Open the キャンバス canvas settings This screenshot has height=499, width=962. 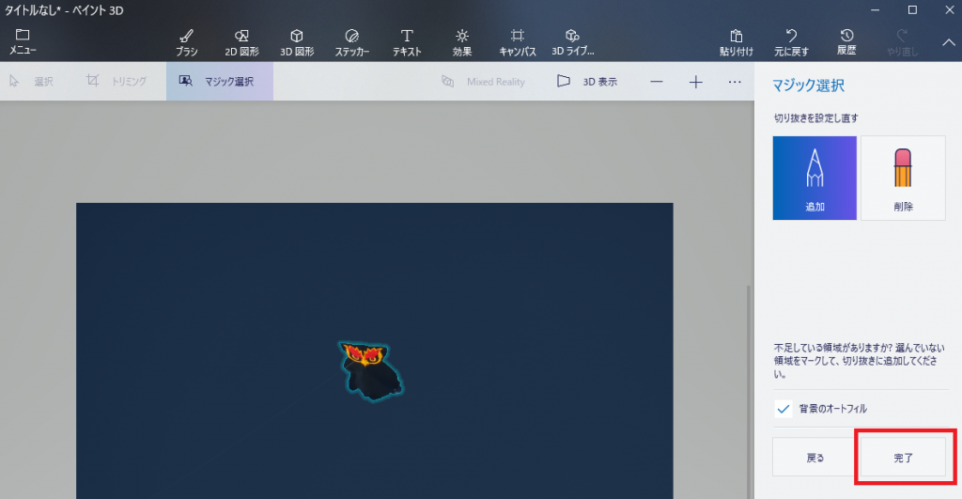(518, 42)
